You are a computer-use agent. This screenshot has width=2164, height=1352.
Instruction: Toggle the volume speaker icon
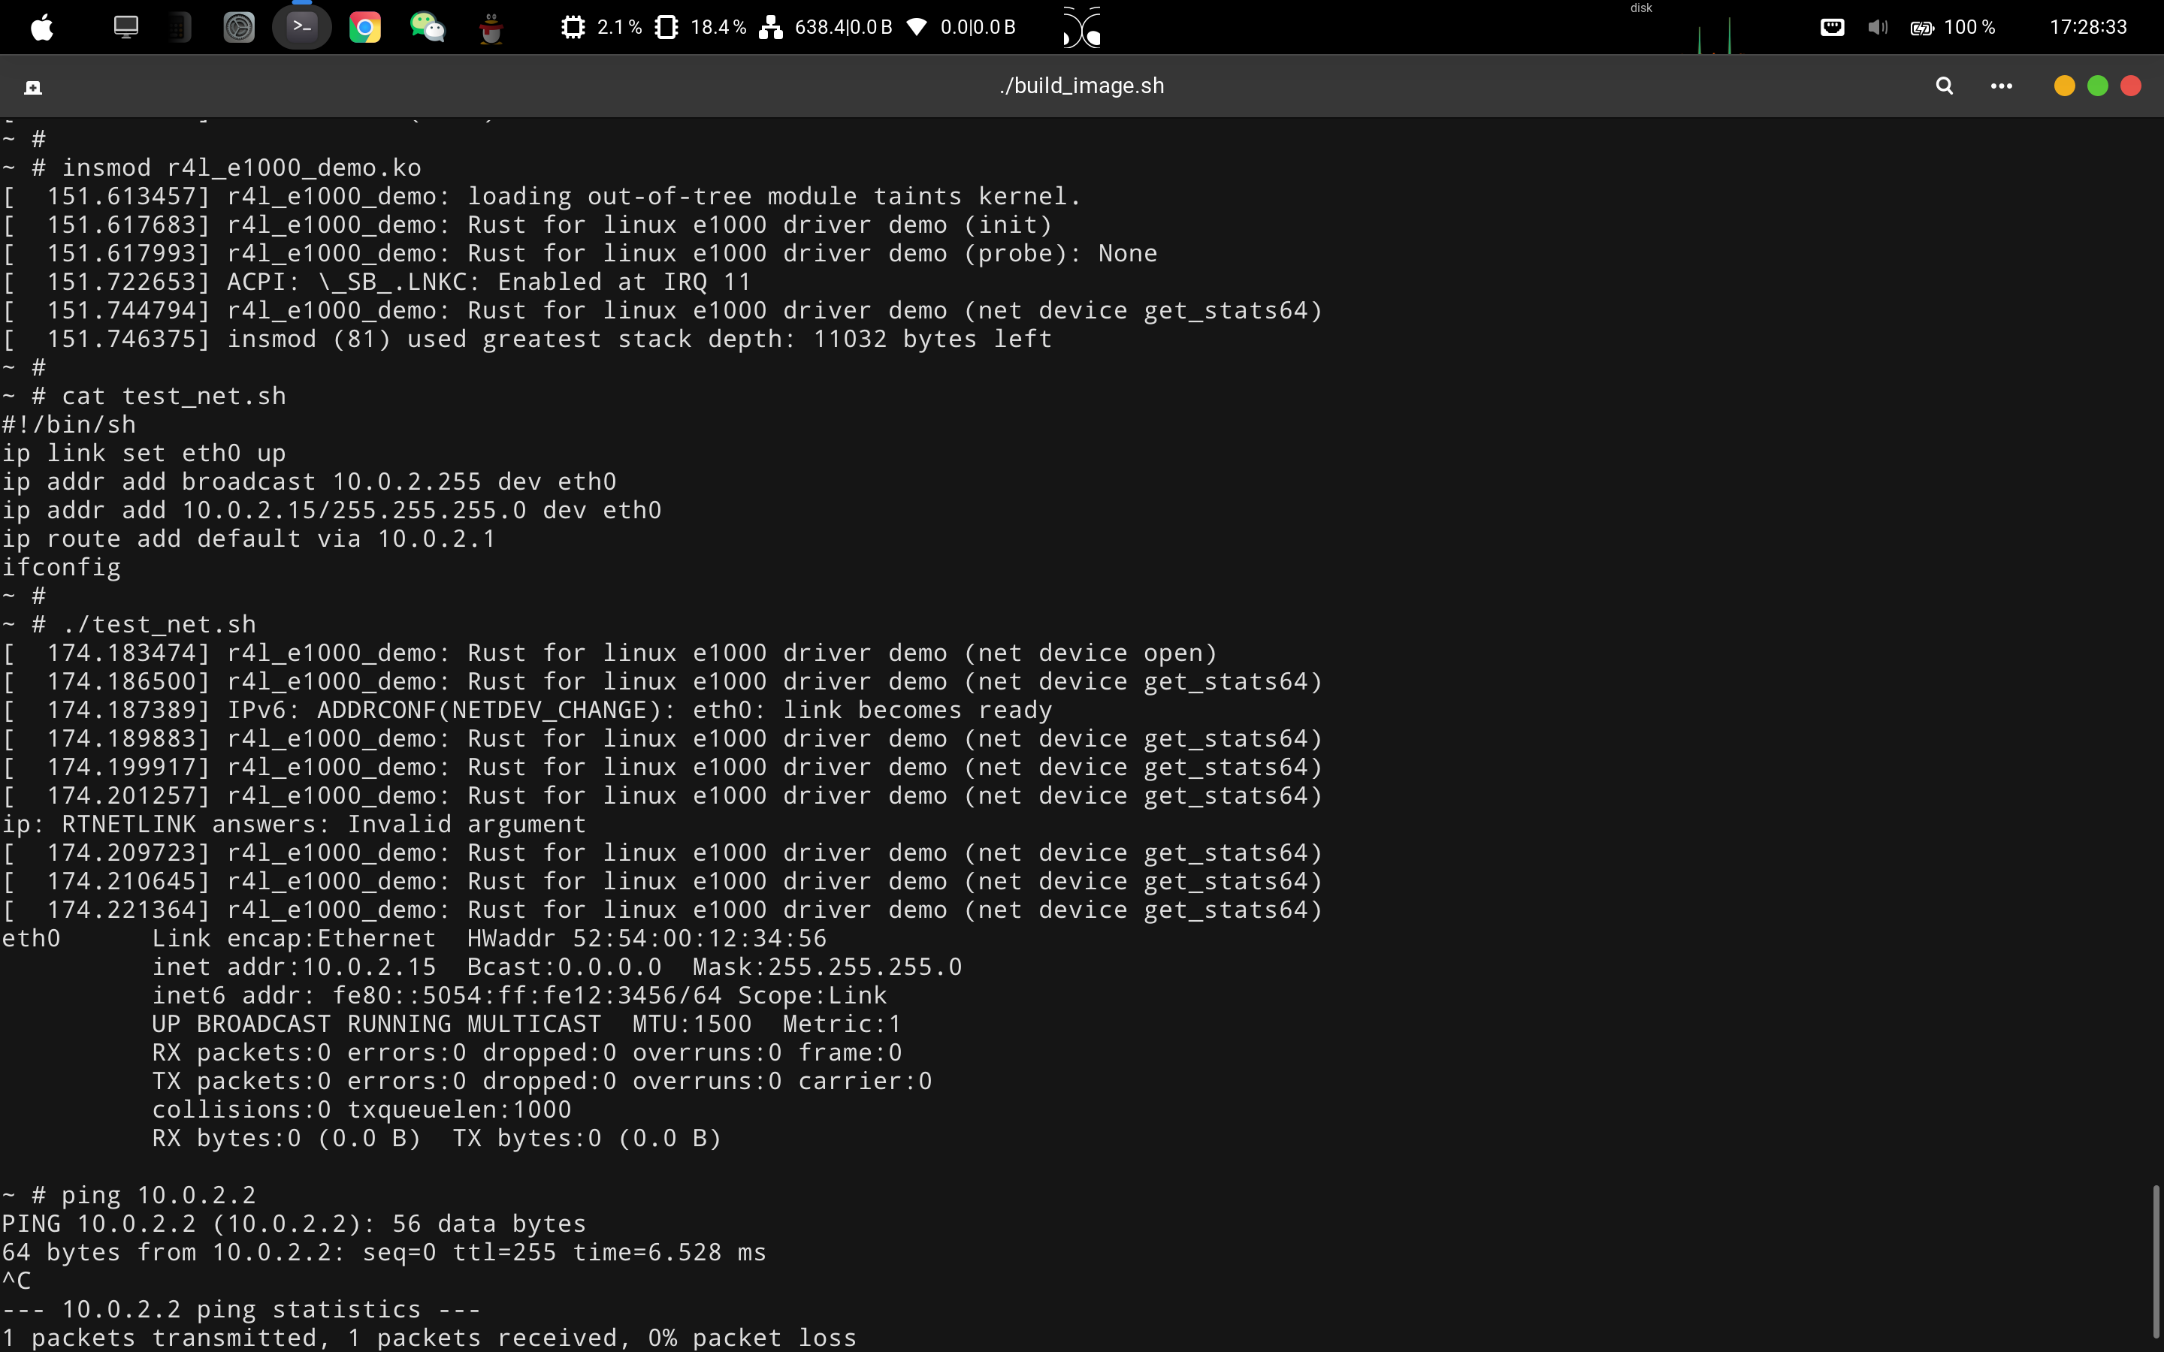pyautogui.click(x=1877, y=28)
